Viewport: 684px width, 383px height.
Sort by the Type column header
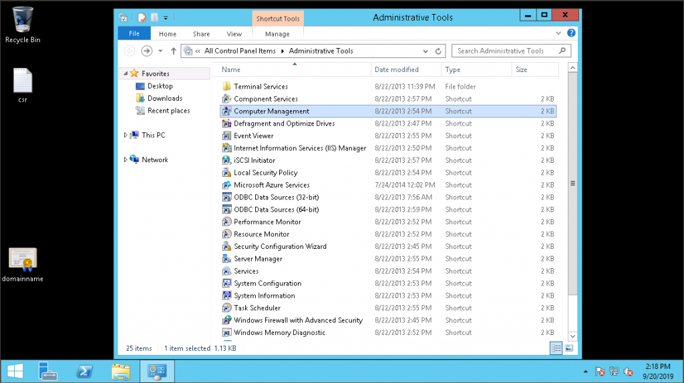click(476, 69)
